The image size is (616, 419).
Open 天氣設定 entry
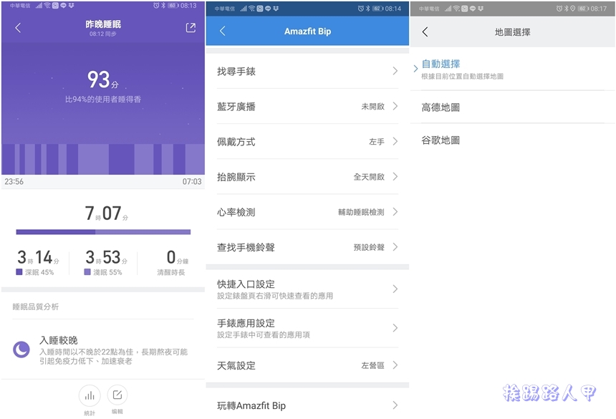click(307, 365)
